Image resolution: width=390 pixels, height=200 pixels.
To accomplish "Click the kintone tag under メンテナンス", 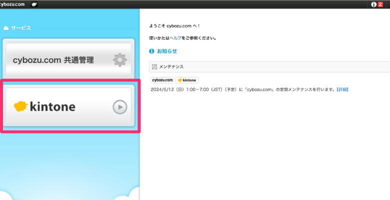I will (x=187, y=80).
